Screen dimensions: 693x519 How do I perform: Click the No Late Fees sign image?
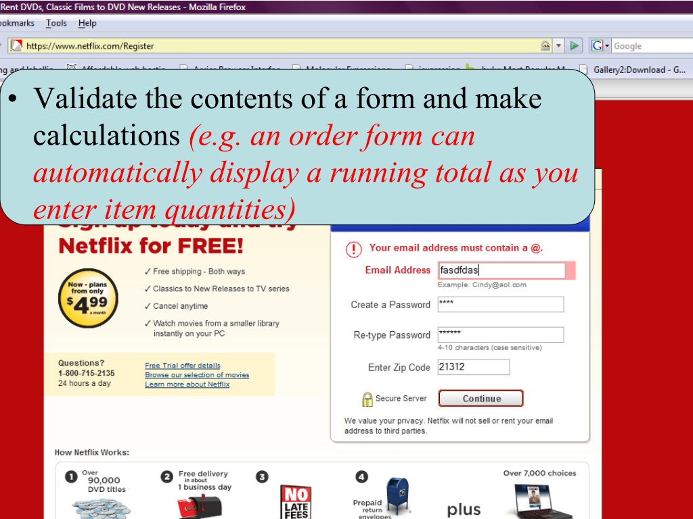click(x=296, y=502)
